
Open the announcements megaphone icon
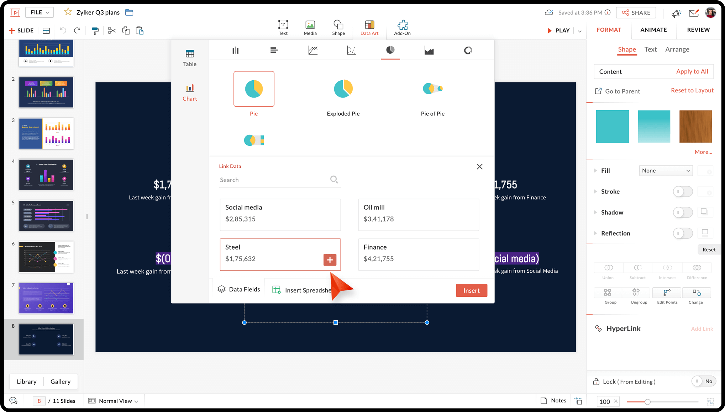[676, 13]
